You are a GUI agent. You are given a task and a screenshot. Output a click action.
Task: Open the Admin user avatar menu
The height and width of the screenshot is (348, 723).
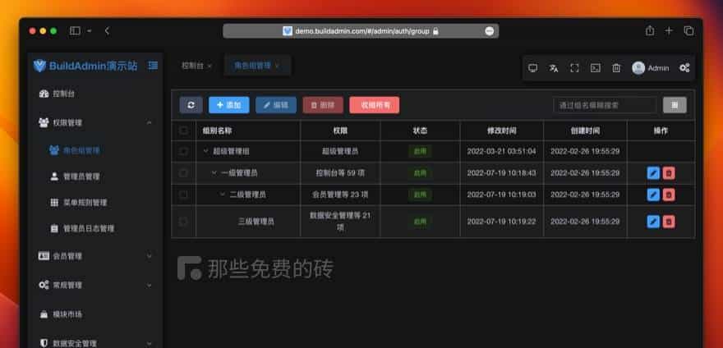[x=650, y=68]
